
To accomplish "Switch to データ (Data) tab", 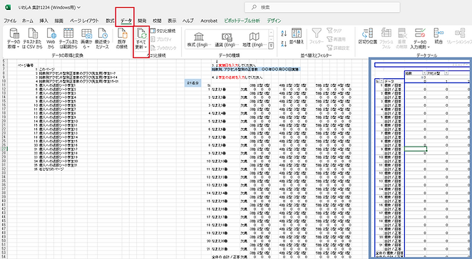I will (125, 21).
